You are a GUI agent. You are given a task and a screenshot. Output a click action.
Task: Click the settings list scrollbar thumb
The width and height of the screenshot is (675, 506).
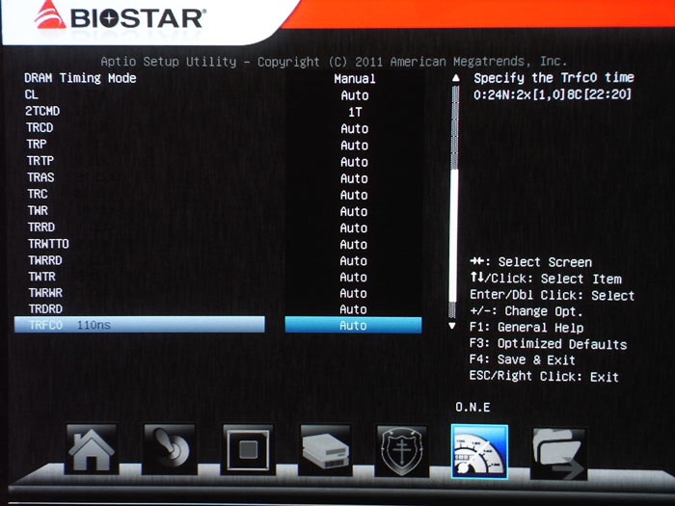tap(453, 236)
